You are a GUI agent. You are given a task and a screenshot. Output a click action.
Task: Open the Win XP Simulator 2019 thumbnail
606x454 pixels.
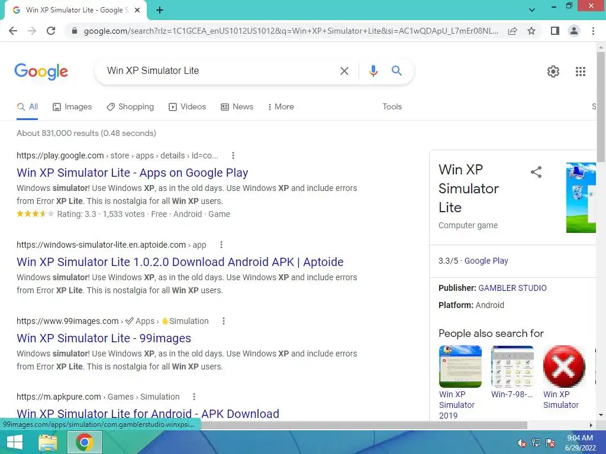460,367
